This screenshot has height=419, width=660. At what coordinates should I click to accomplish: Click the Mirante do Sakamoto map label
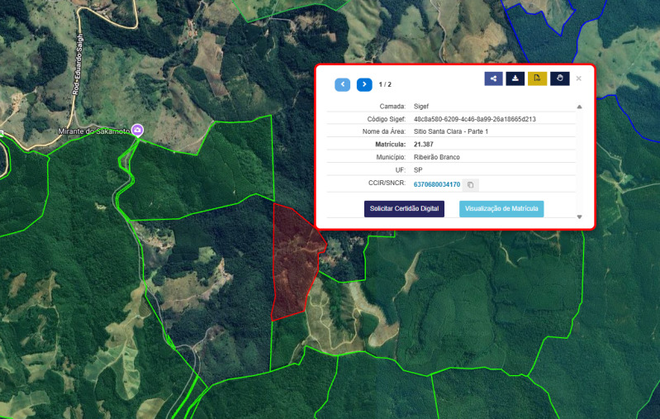pos(94,131)
